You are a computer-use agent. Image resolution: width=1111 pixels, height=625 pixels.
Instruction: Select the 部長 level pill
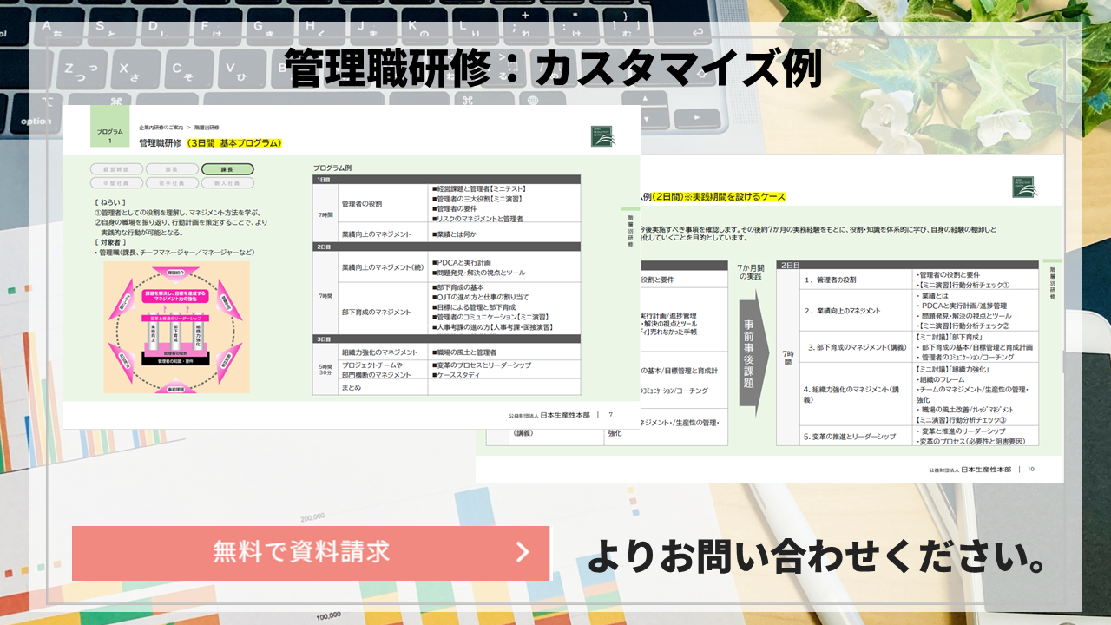[172, 169]
